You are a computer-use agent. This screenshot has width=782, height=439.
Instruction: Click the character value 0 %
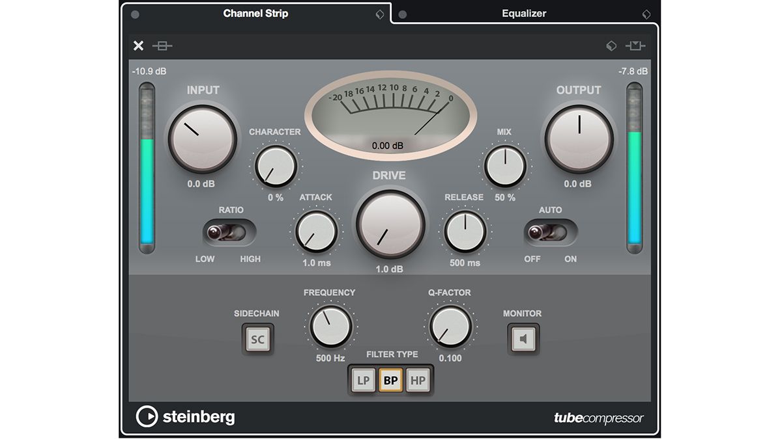[276, 198]
